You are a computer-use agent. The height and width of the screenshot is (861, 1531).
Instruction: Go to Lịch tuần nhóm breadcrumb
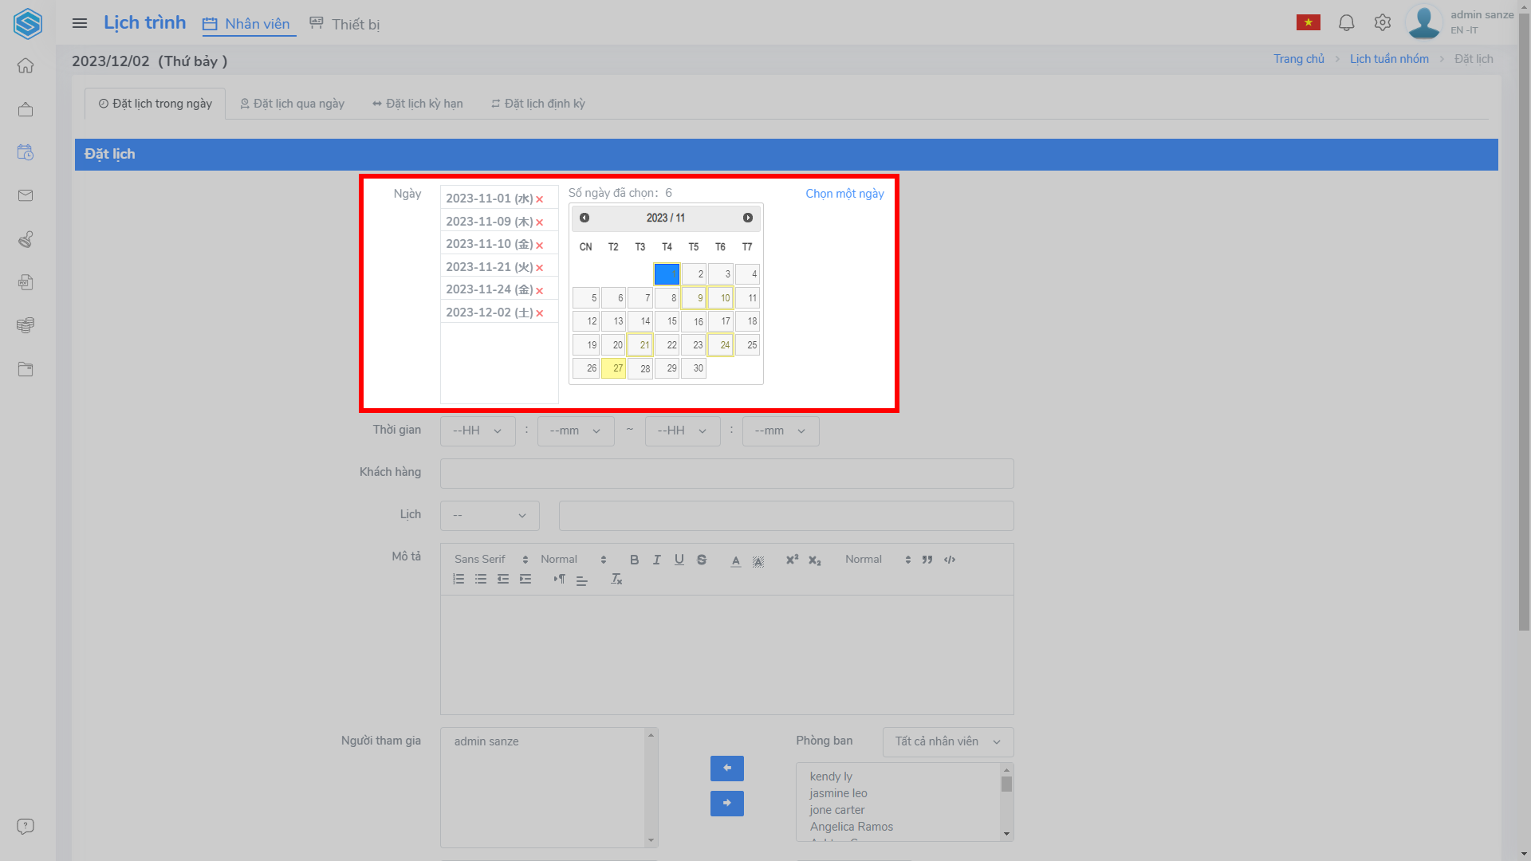1389,59
